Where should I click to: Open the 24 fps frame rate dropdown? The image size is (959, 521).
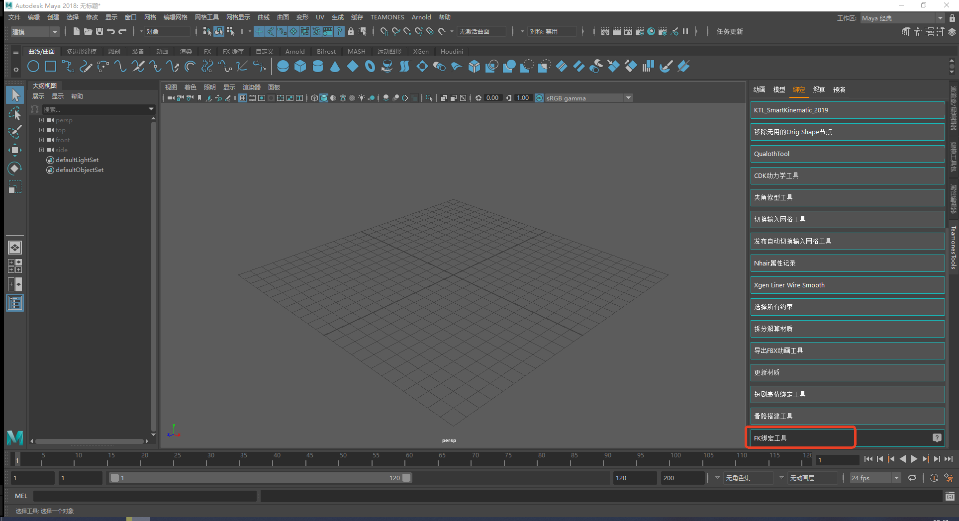pos(875,478)
